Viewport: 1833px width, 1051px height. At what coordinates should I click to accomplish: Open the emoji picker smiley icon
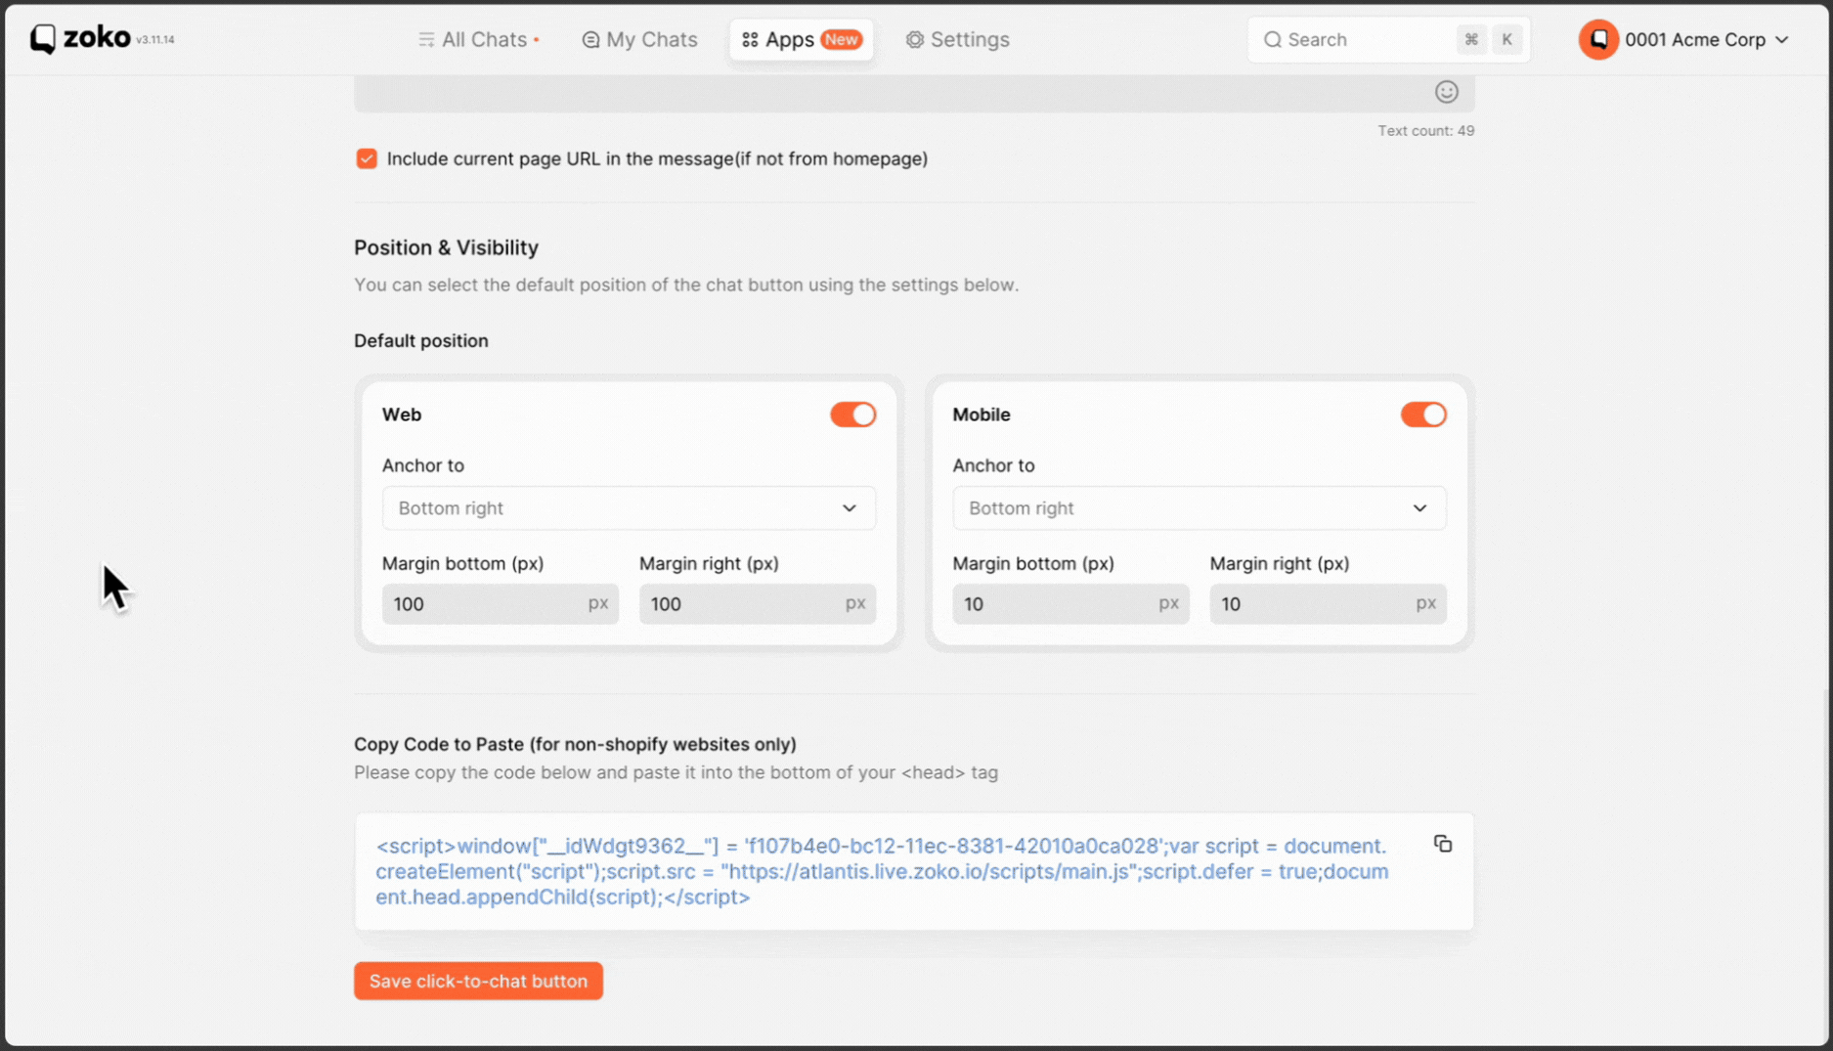click(1446, 92)
